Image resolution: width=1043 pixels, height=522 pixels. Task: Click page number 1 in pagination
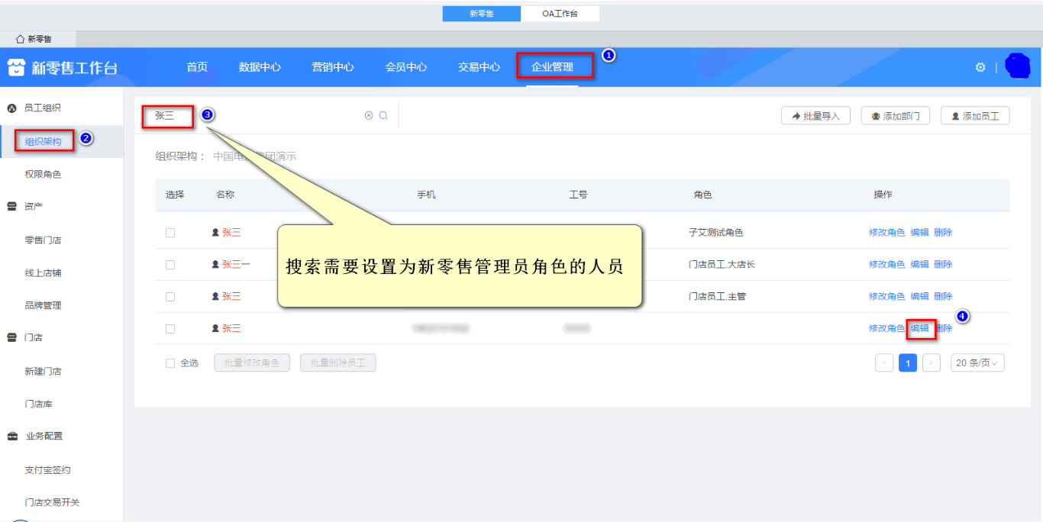tap(908, 363)
